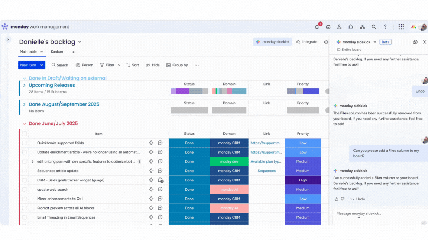Give thumbs down to sidekick response
The height and width of the screenshot is (240, 428).
click(x=343, y=199)
